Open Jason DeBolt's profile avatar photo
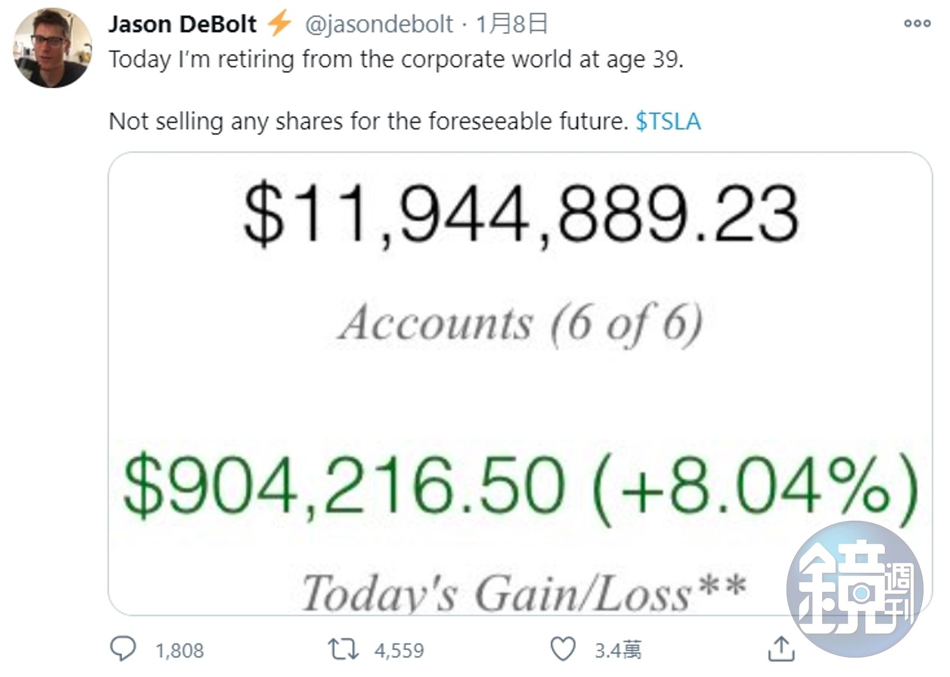The width and height of the screenshot is (950, 677). pyautogui.click(x=52, y=47)
